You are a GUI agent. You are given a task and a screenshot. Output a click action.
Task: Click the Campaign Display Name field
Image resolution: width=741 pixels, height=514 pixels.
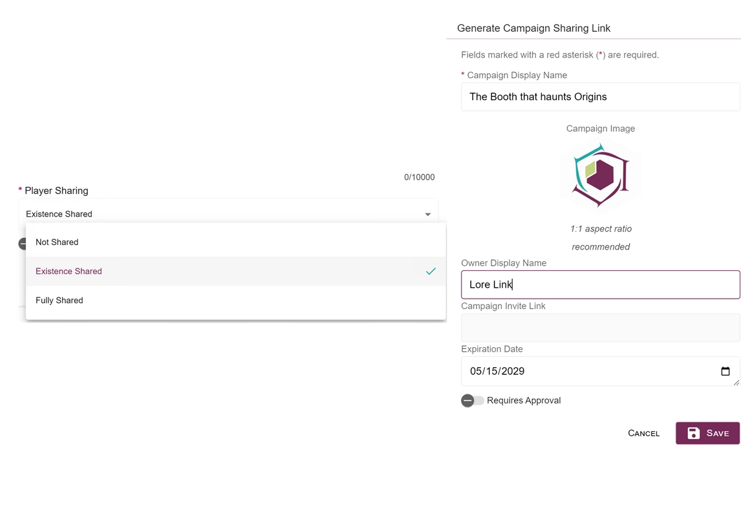click(x=600, y=97)
